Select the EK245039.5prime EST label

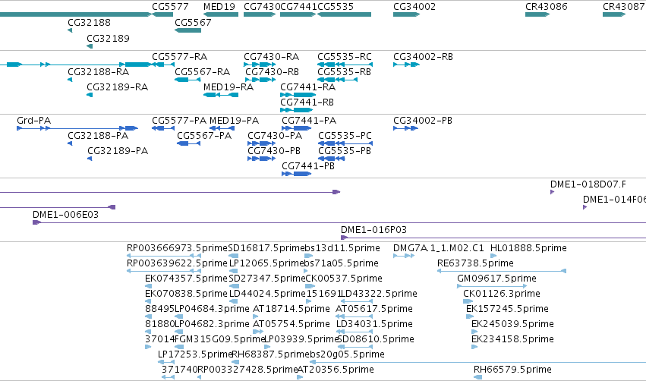pos(512,325)
